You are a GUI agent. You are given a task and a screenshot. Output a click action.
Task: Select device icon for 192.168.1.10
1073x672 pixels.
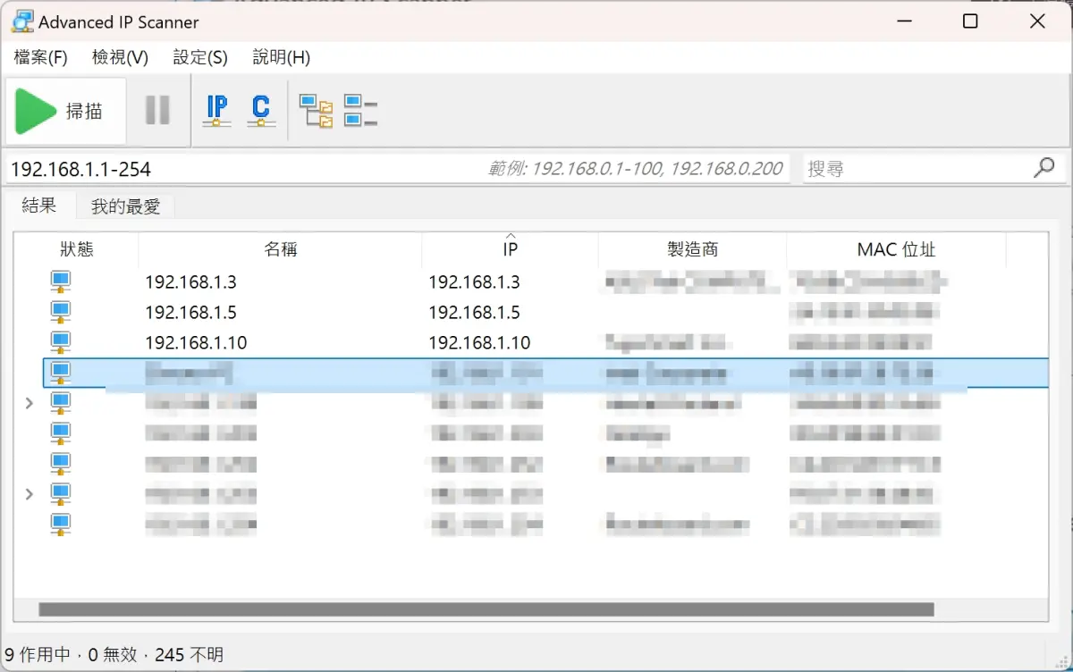[x=60, y=343]
